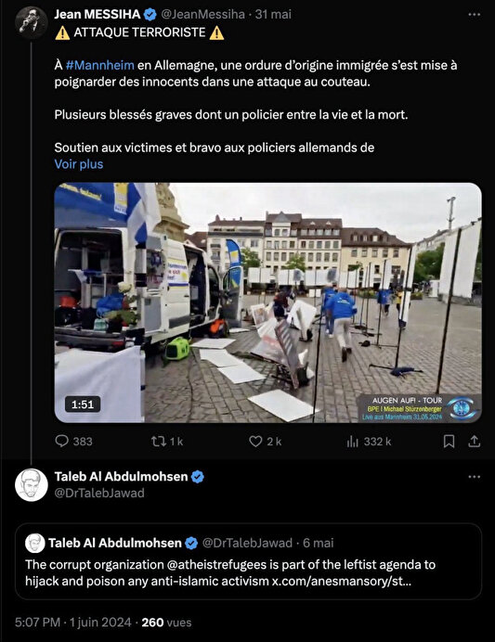Click Jean MESSIHA's verified badge
Viewport: 495px width, 642px height.
pyautogui.click(x=150, y=15)
